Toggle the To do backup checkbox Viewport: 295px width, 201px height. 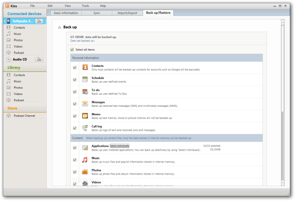75,92
